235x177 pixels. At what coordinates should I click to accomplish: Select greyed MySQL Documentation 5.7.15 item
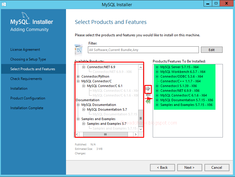coord(115,114)
